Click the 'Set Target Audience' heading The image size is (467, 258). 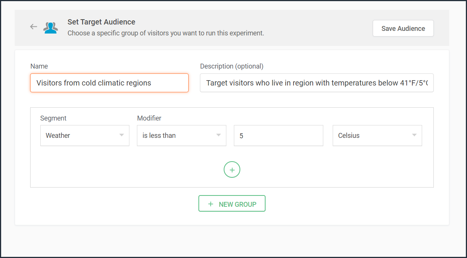click(x=101, y=22)
